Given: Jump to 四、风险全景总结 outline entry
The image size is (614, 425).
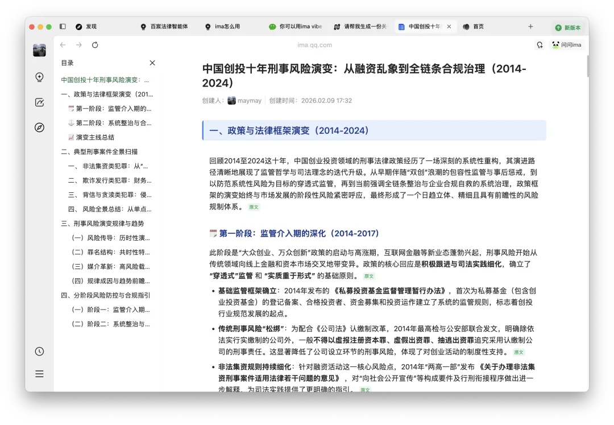Looking at the screenshot, I should point(110,209).
